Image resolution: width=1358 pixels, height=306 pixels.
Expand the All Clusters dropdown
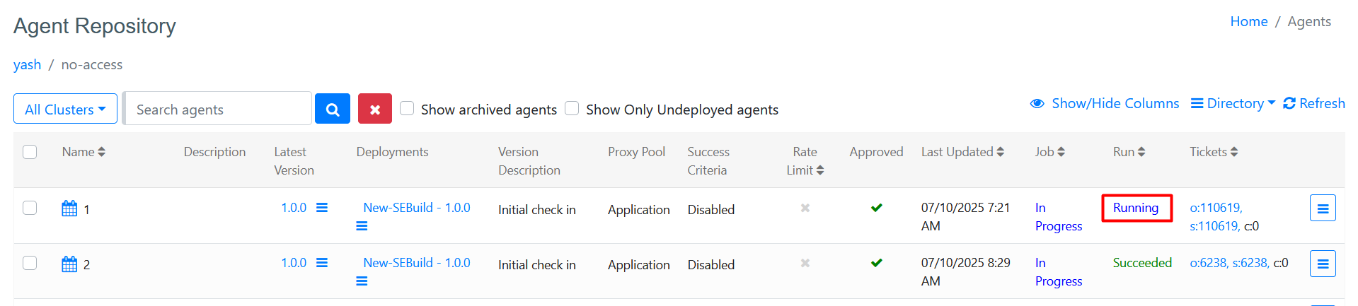click(x=65, y=110)
